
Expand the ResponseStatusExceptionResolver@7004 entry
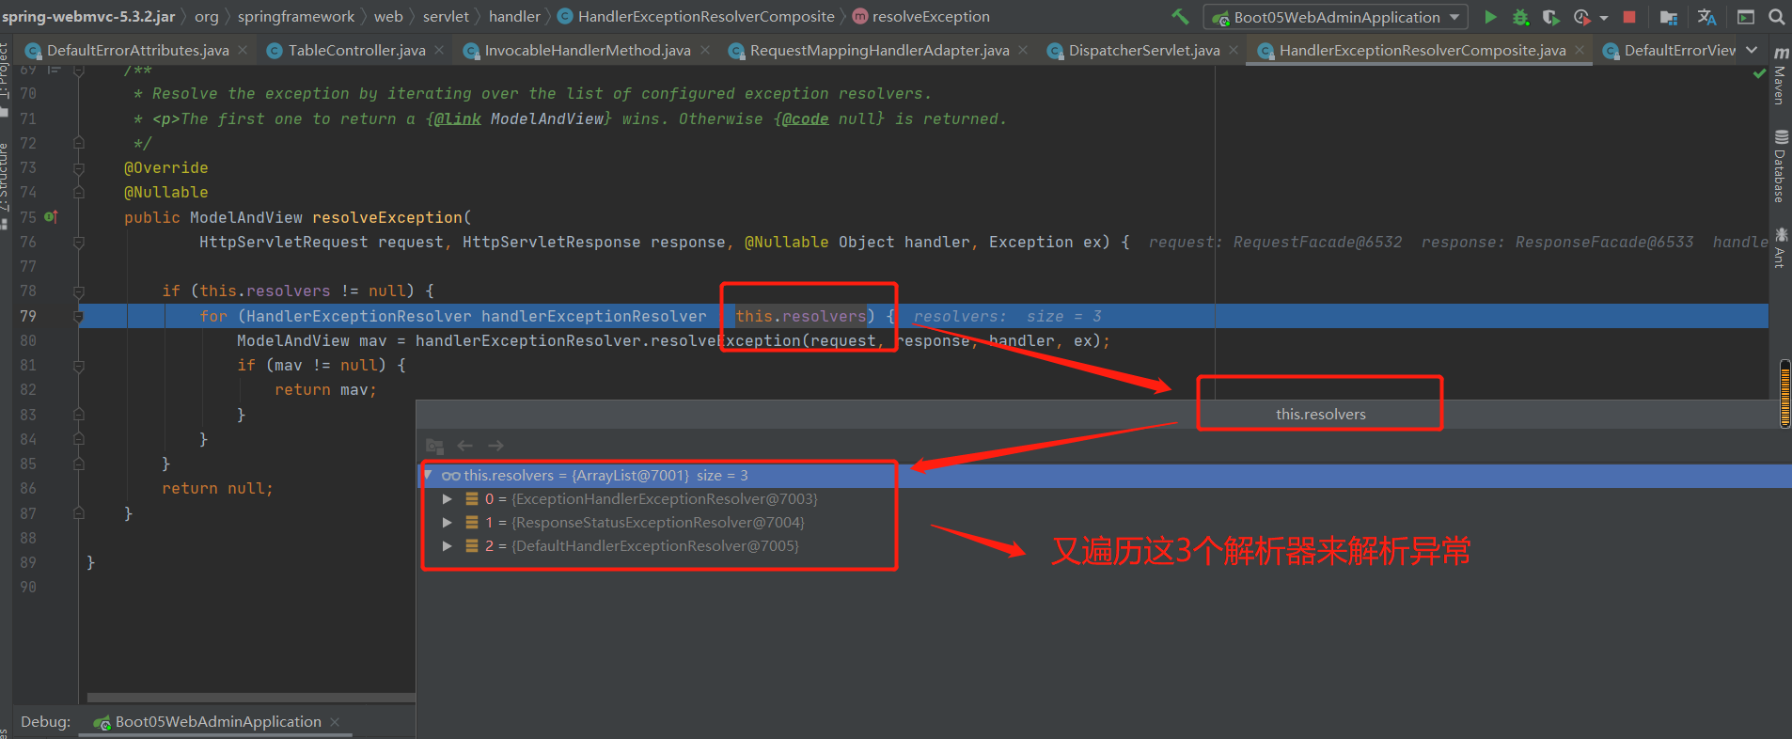448,523
